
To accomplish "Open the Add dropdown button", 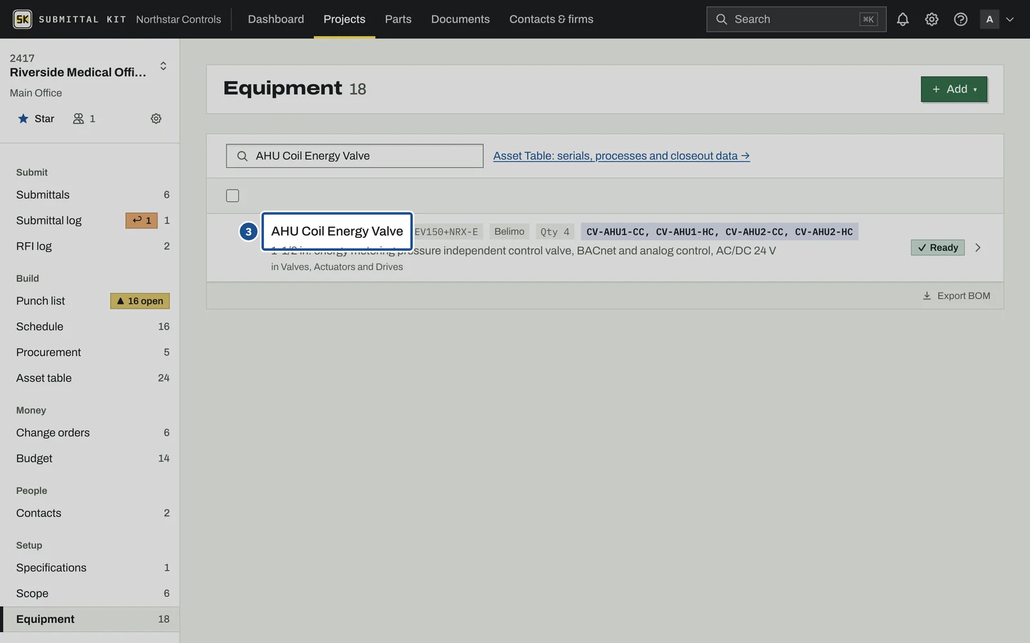I will (954, 89).
